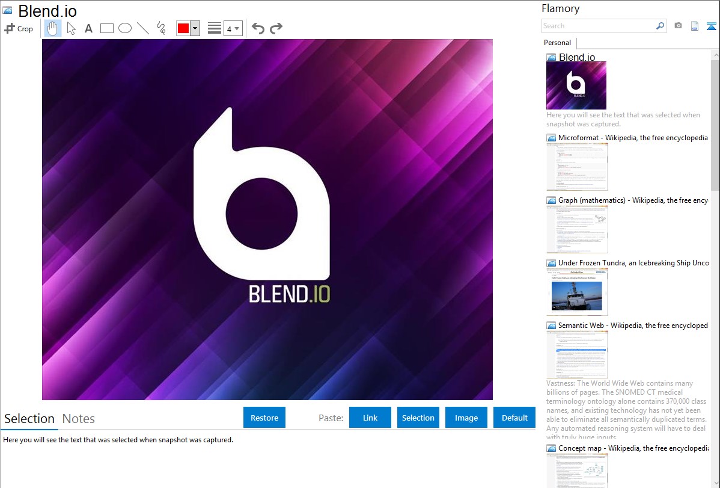Click the document page icon in Flamory panel
The height and width of the screenshot is (488, 720).
695,26
